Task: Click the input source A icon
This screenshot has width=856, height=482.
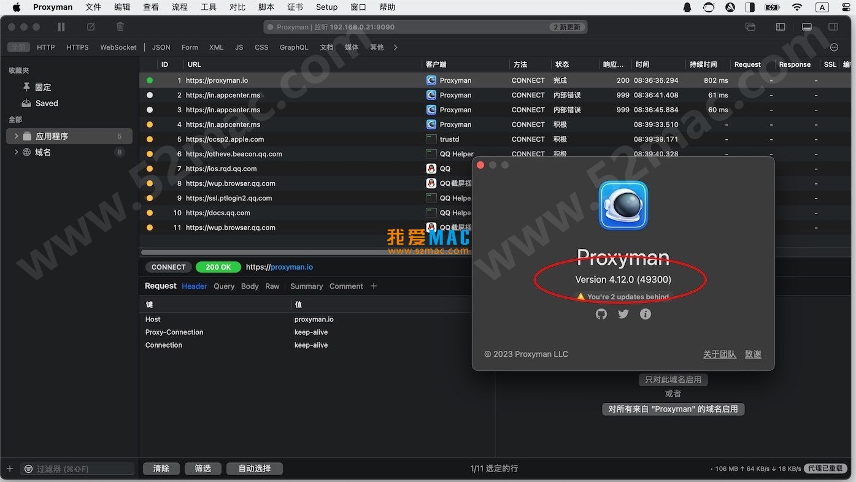Action: coord(822,7)
